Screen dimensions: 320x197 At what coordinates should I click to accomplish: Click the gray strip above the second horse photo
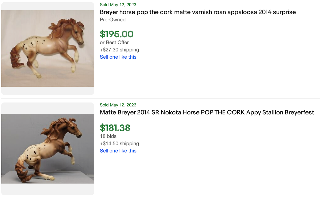47,108
